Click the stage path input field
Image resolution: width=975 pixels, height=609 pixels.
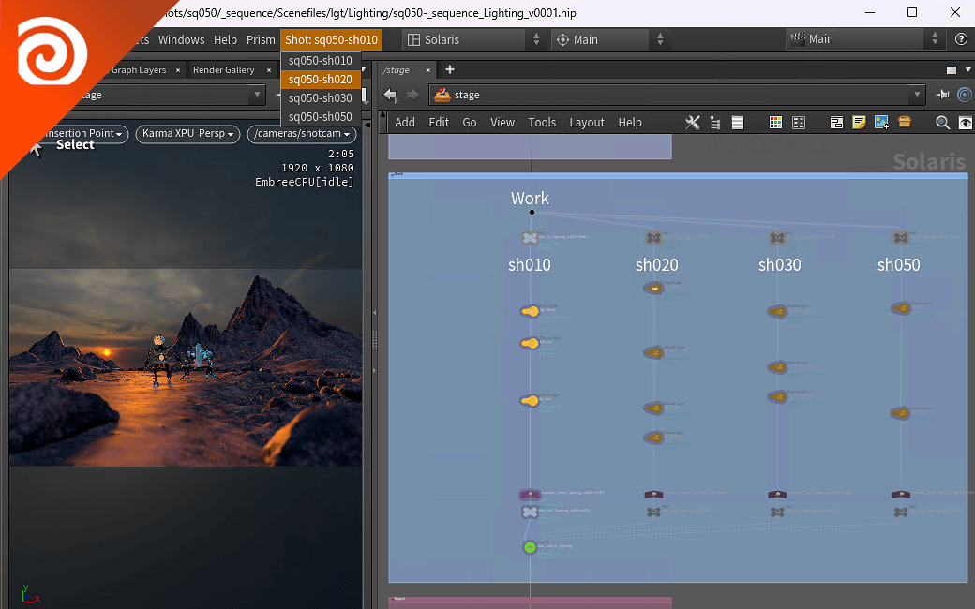tap(675, 95)
